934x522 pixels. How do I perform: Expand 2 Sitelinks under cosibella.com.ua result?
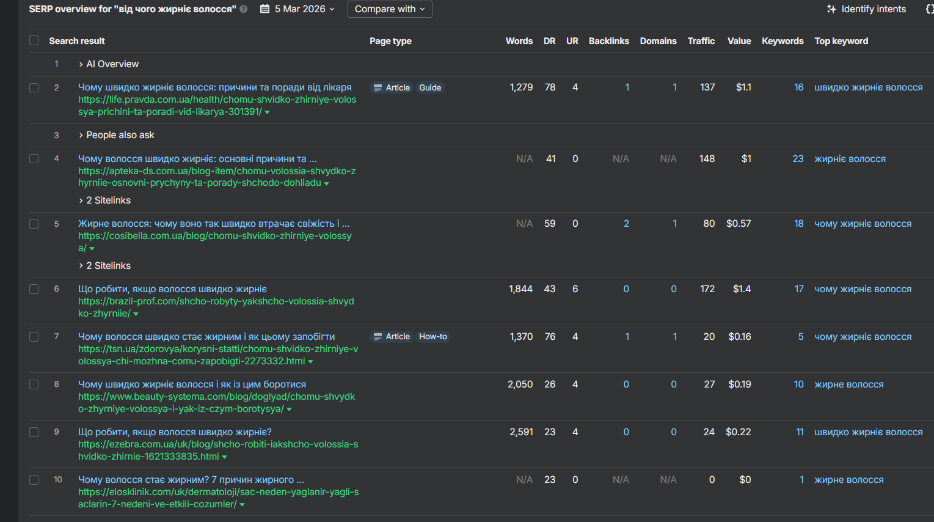tap(104, 266)
